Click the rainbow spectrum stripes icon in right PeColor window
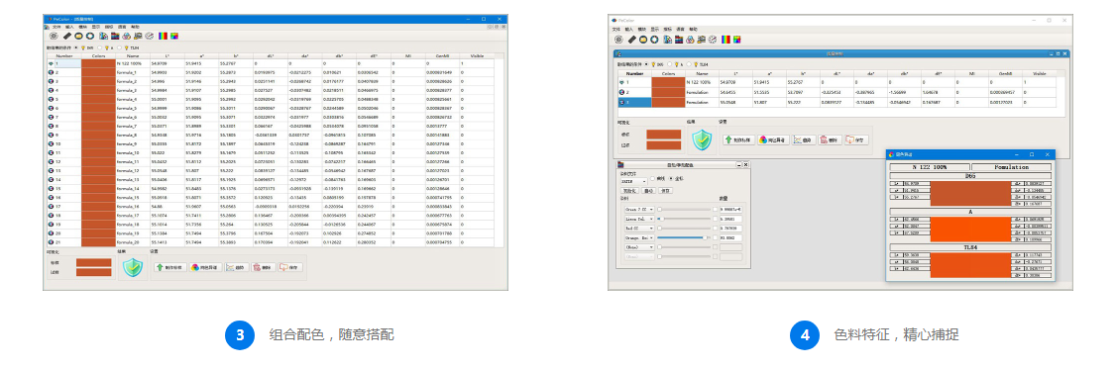 725,40
